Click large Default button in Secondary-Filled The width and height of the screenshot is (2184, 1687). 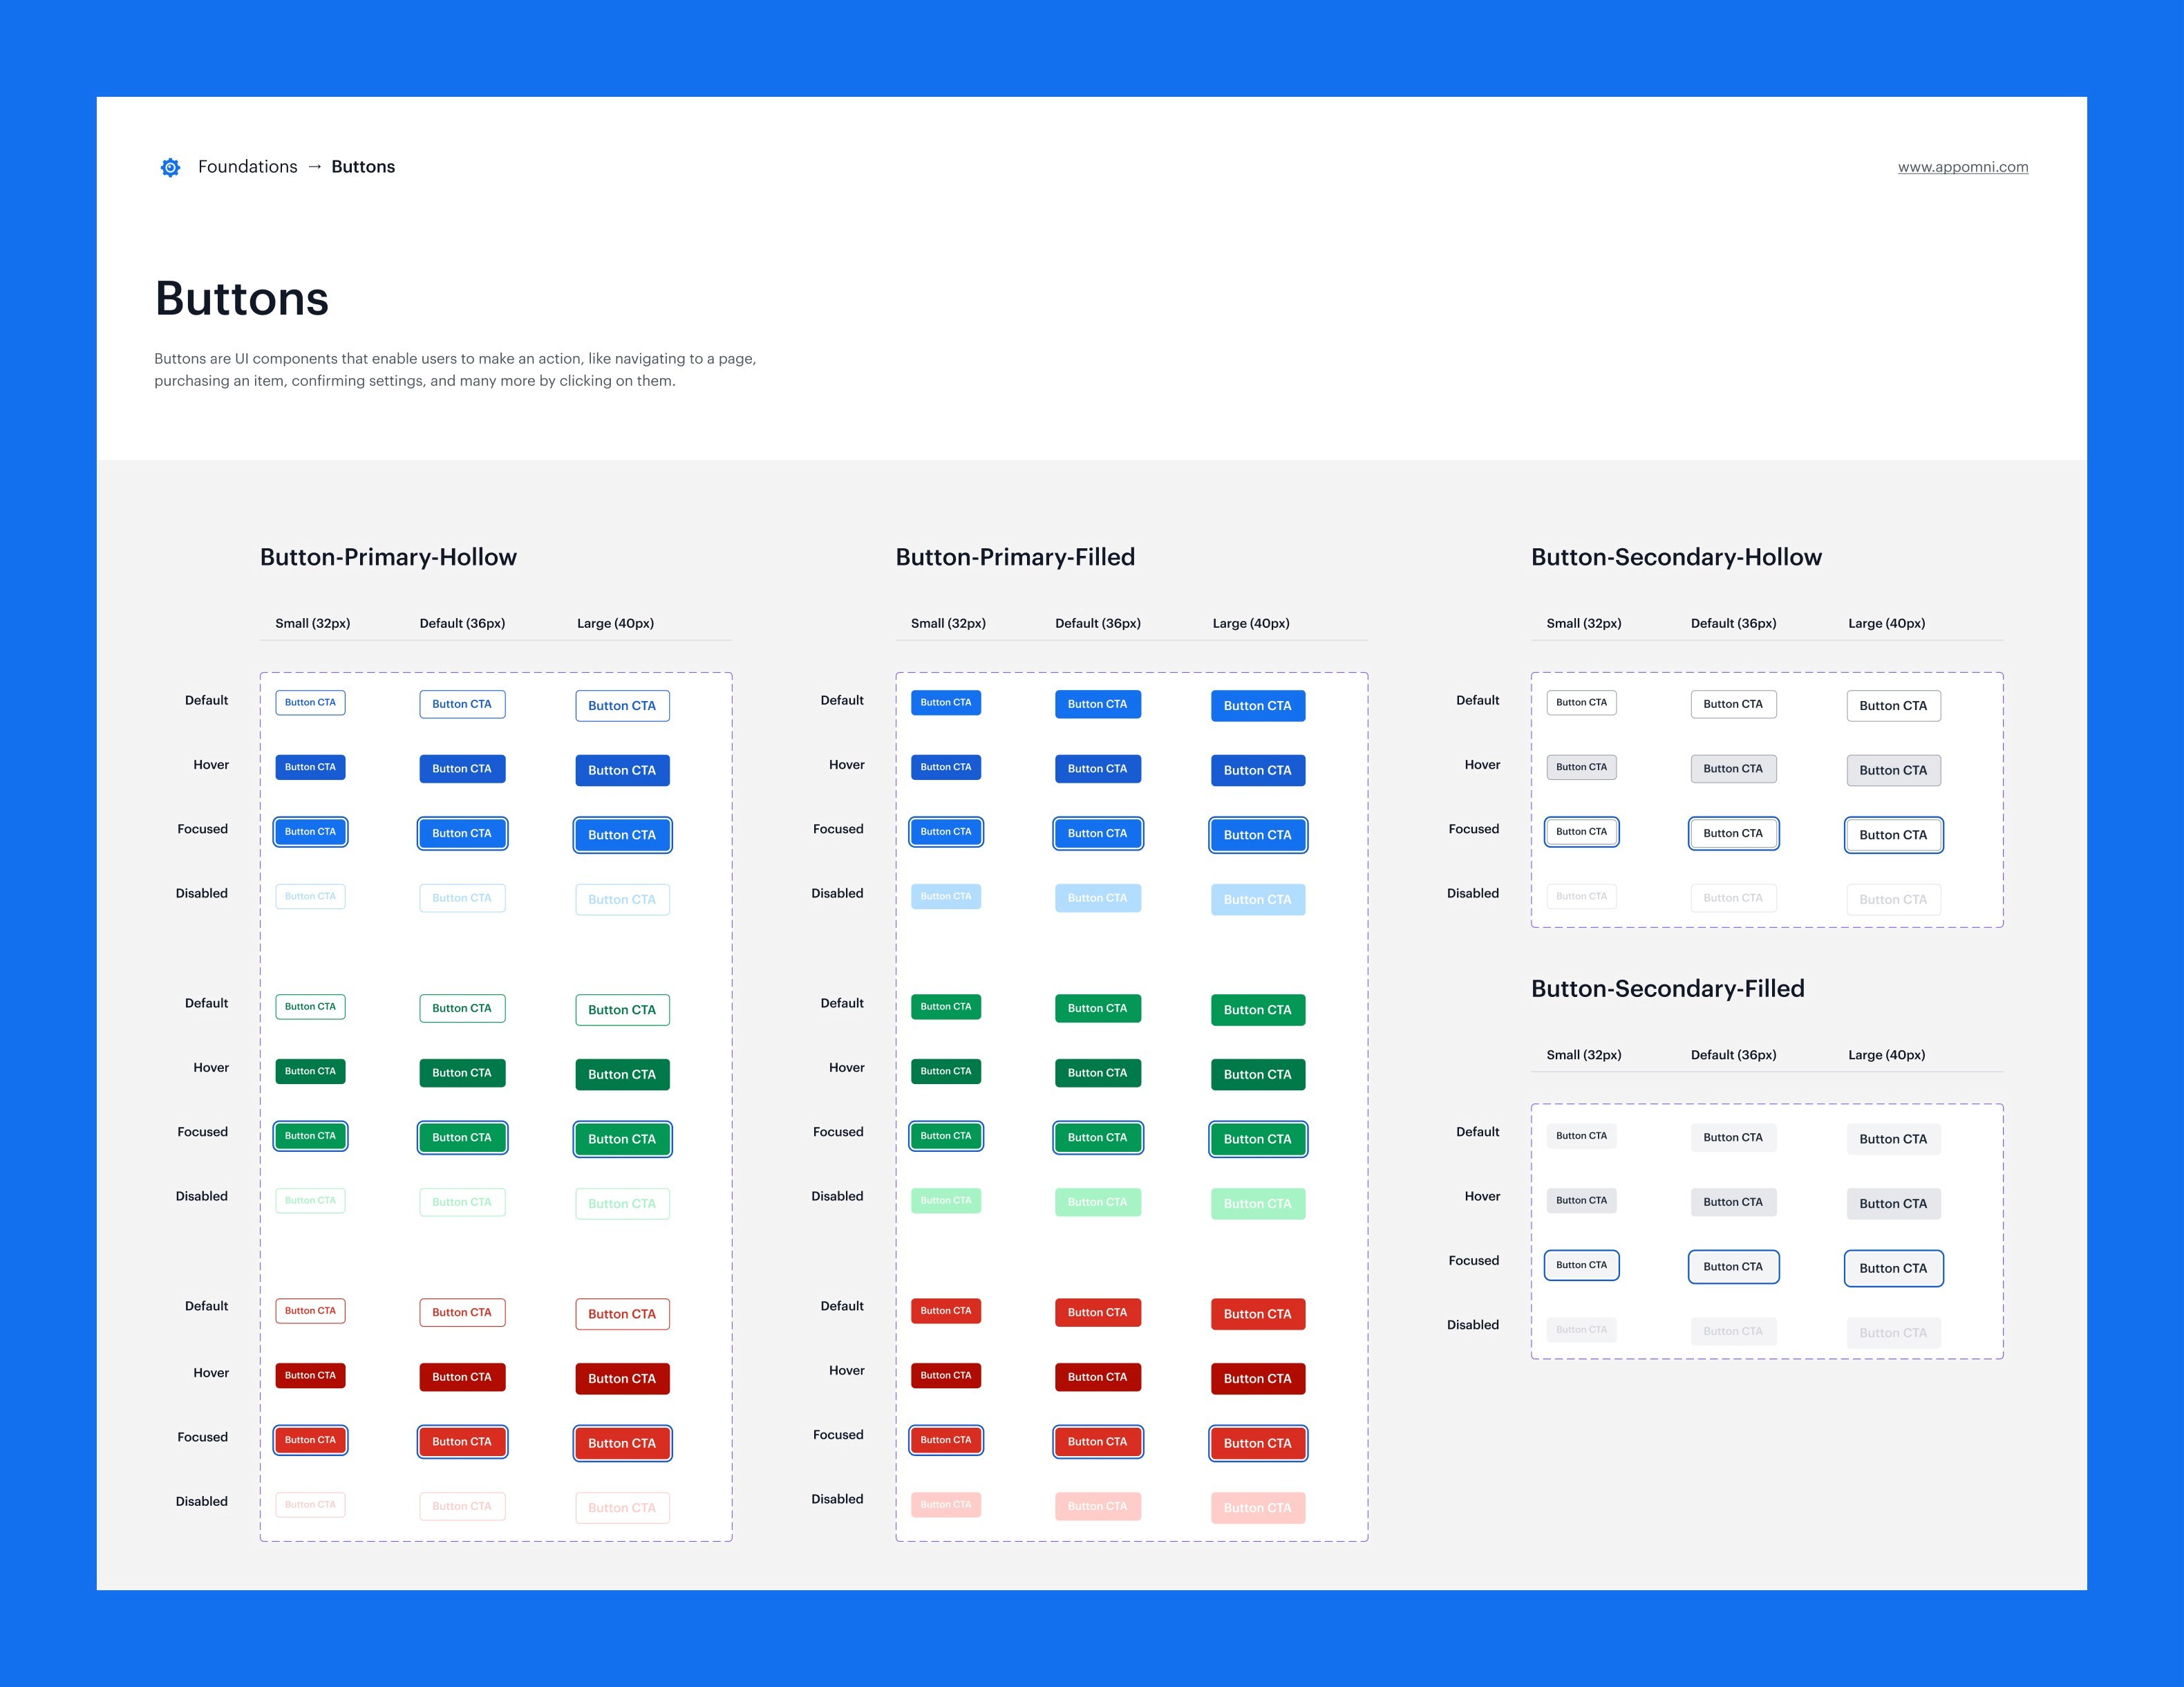coord(1893,1139)
